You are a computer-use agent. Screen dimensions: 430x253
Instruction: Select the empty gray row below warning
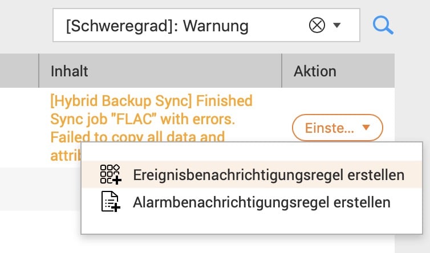40,189
